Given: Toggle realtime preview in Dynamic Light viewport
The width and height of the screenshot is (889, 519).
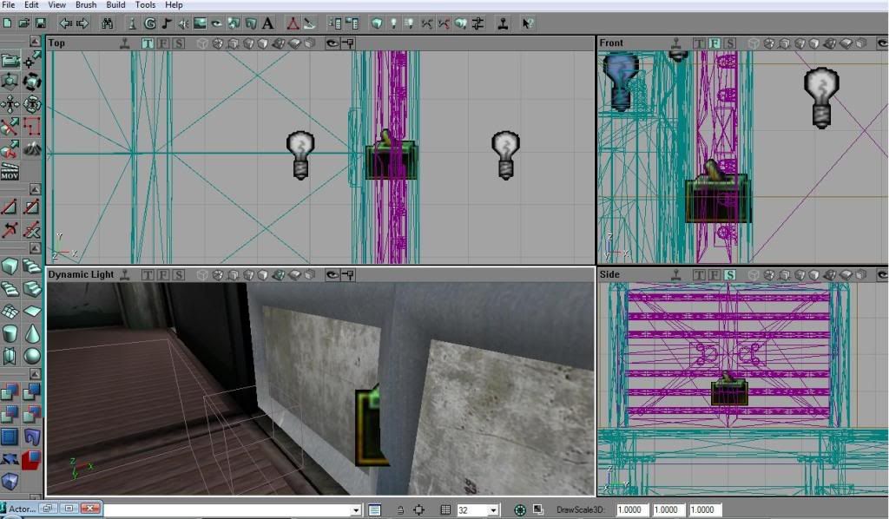Looking at the screenshot, I should tap(125, 274).
